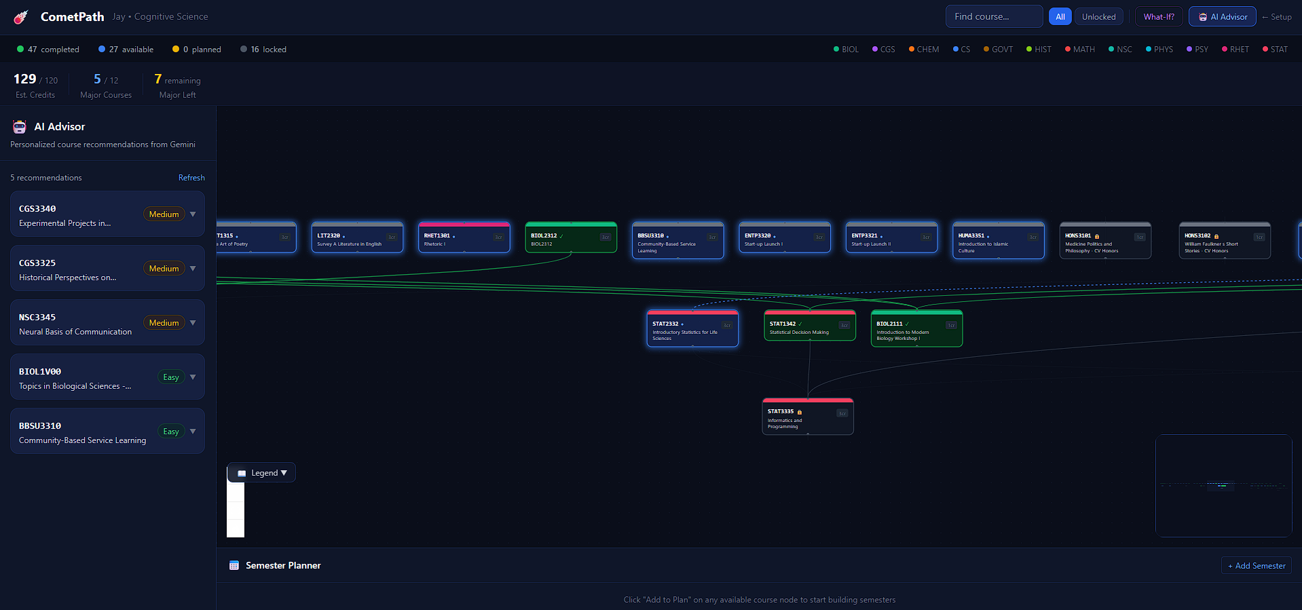Click the Semester Planner calendar icon
Viewport: 1302px width, 610px height.
pyautogui.click(x=234, y=565)
